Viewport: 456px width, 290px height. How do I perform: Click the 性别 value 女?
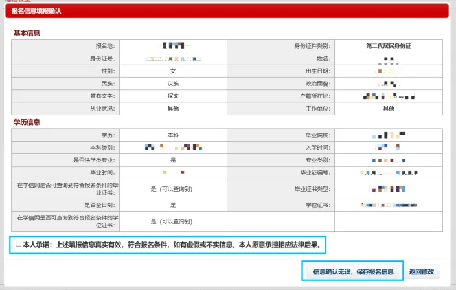173,71
